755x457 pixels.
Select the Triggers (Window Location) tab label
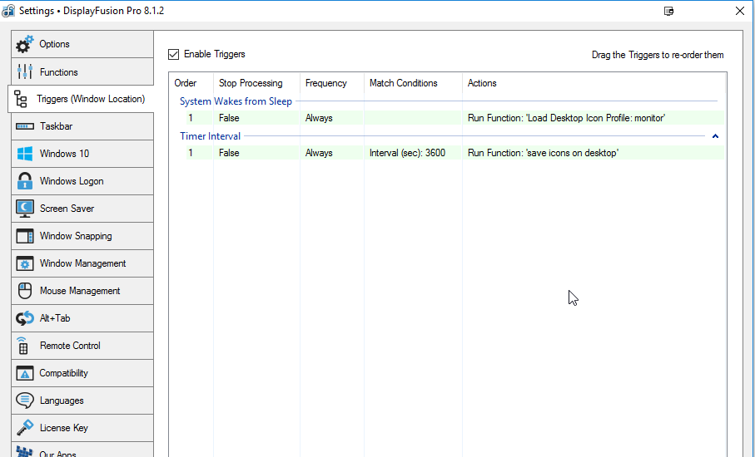pos(91,99)
